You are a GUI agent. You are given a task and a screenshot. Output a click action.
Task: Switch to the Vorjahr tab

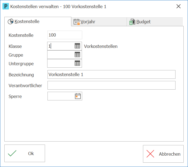(99, 22)
